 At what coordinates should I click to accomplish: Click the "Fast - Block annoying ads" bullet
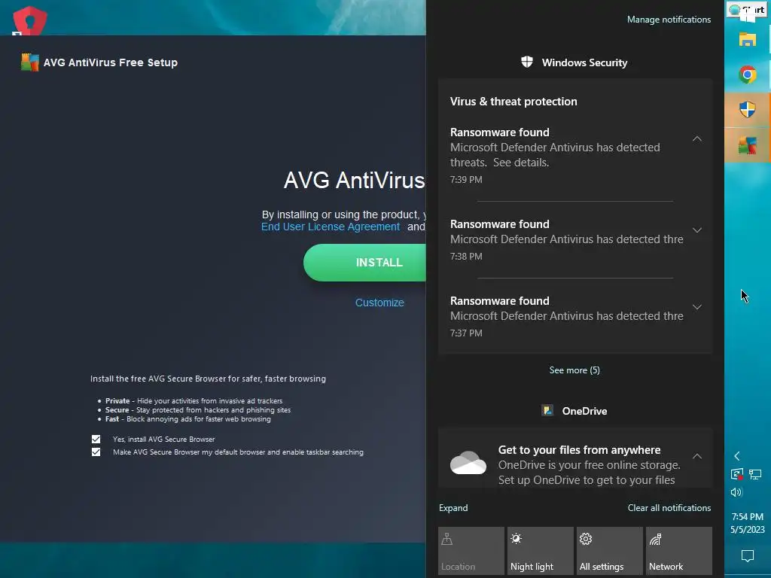click(187, 418)
